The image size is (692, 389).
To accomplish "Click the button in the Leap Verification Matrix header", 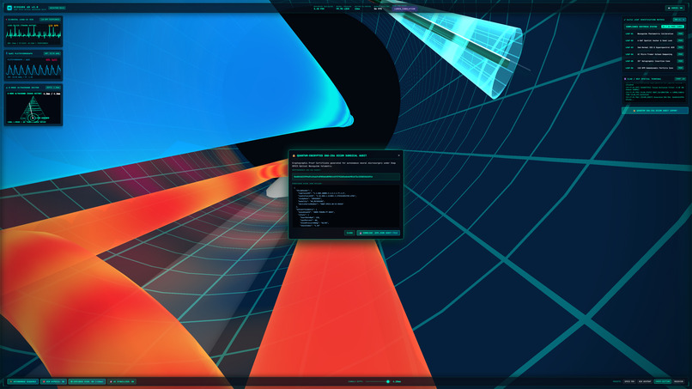I will pyautogui.click(x=679, y=20).
